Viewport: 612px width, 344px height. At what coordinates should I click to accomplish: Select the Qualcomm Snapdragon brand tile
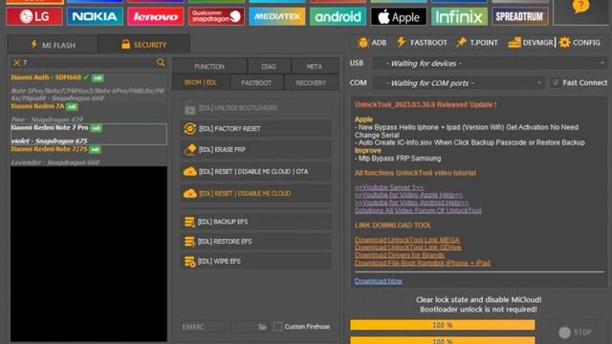(217, 16)
